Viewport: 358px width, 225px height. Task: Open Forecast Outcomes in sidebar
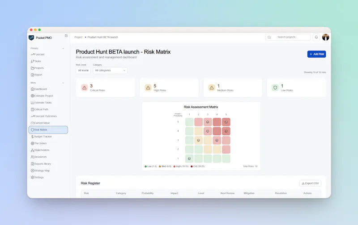click(44, 117)
